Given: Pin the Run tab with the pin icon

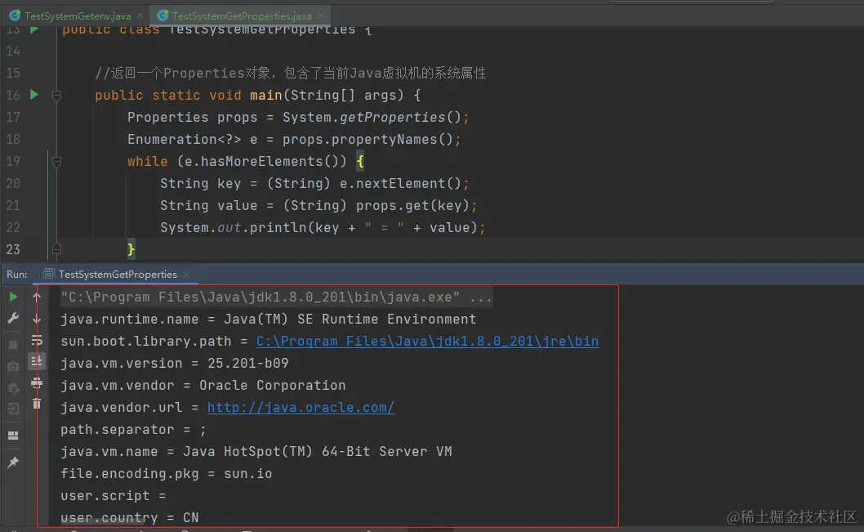Looking at the screenshot, I should tap(13, 462).
